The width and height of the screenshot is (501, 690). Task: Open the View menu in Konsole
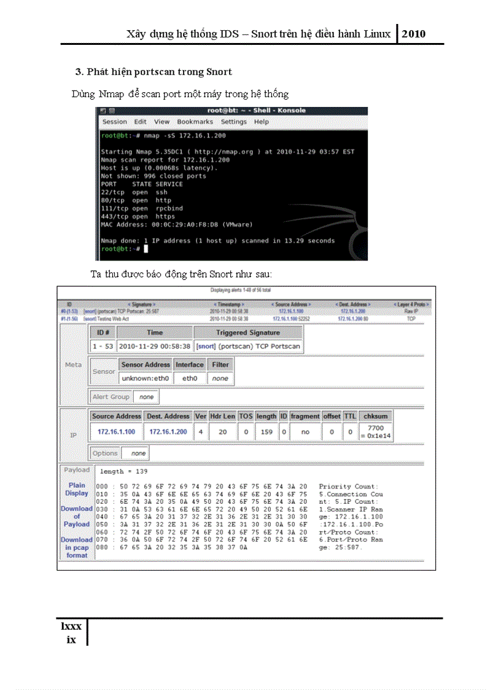[161, 122]
